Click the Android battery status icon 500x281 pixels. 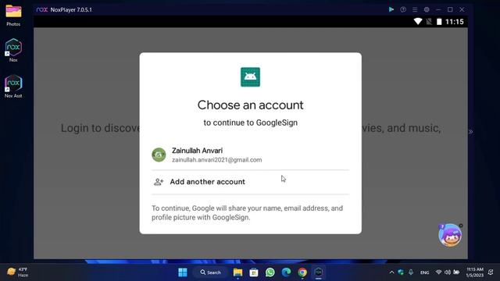(439, 22)
